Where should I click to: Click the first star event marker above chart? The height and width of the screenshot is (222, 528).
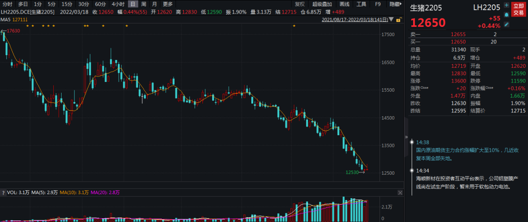(27, 25)
